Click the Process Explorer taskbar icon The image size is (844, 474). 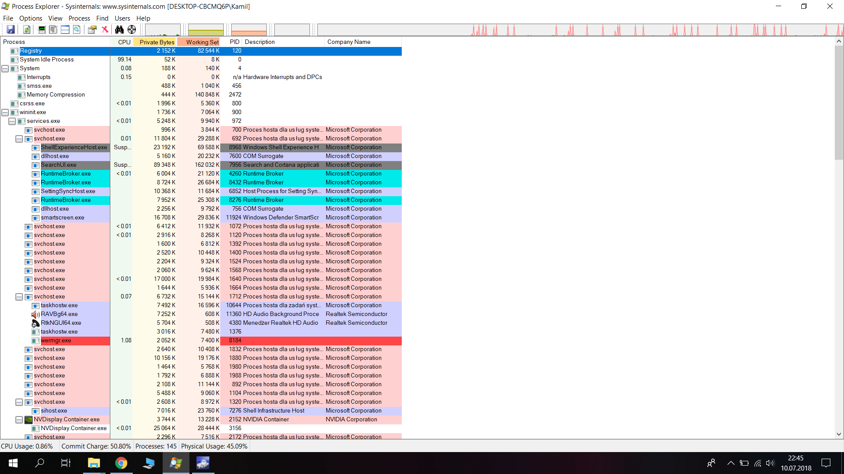pos(176,463)
